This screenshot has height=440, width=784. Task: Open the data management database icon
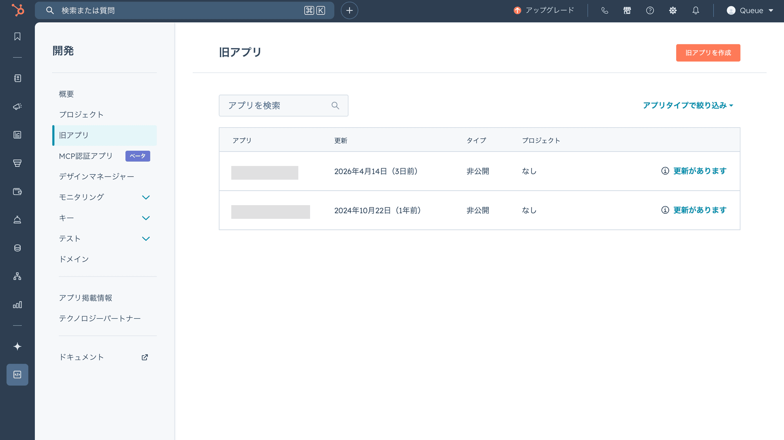coord(17,247)
